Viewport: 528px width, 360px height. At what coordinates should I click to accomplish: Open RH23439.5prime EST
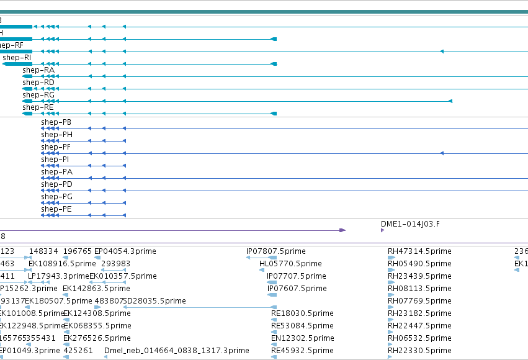[x=419, y=276]
